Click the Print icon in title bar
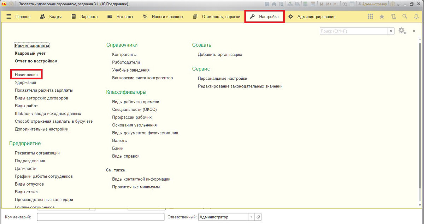424x224 pixels. click(274, 4)
